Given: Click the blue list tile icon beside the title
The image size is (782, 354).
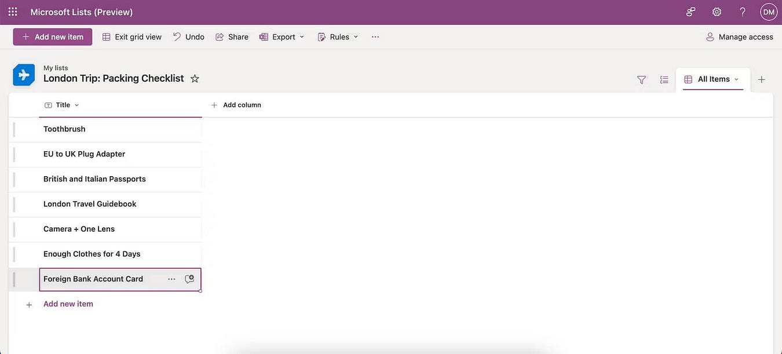Looking at the screenshot, I should pyautogui.click(x=24, y=75).
